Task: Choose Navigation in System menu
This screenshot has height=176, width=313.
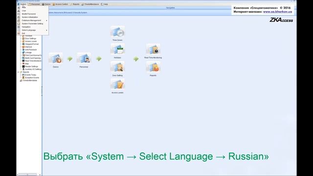Action: [x=33, y=27]
